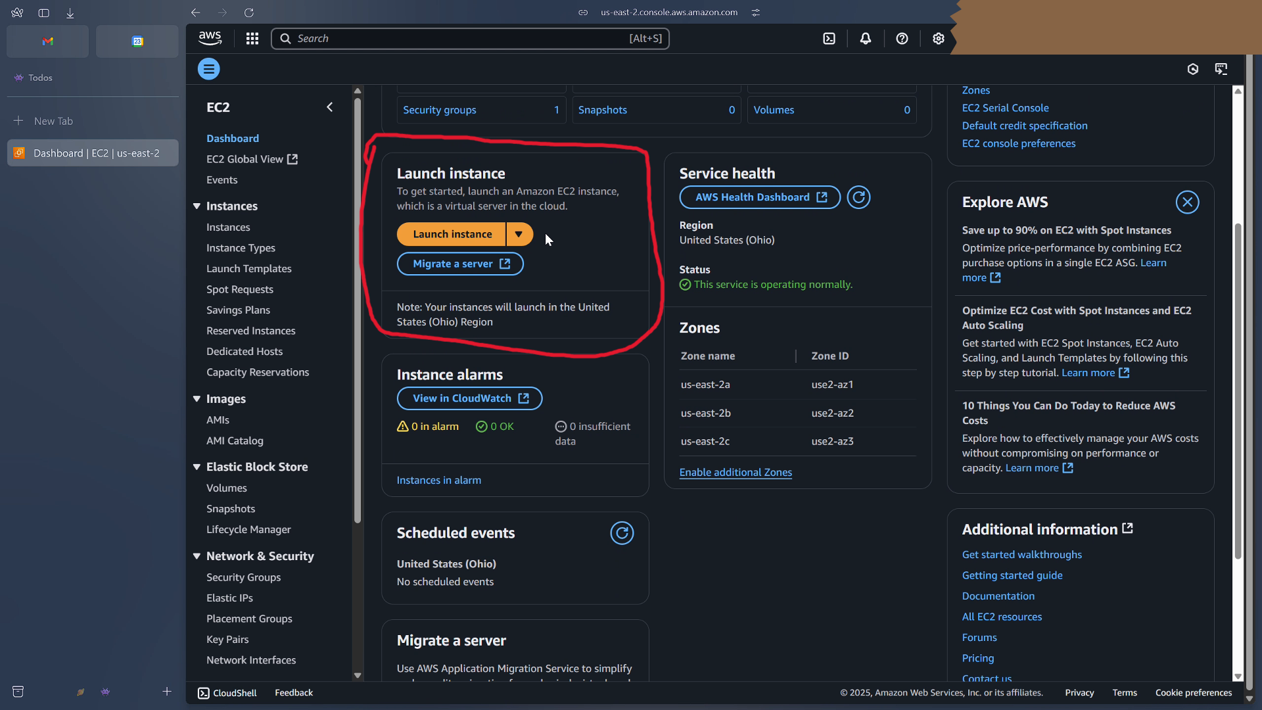Open Additional information external link icon
Image resolution: width=1262 pixels, height=710 pixels.
coord(1128,529)
